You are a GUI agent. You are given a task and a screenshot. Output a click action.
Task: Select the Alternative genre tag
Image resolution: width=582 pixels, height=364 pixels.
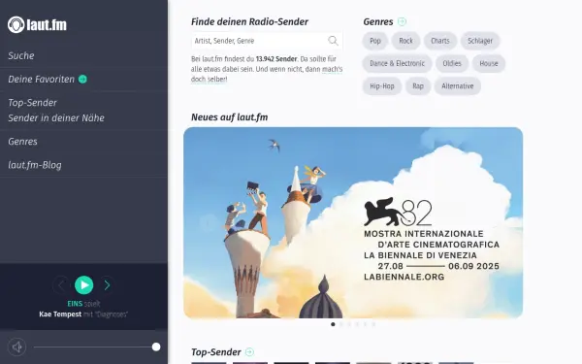click(x=457, y=86)
